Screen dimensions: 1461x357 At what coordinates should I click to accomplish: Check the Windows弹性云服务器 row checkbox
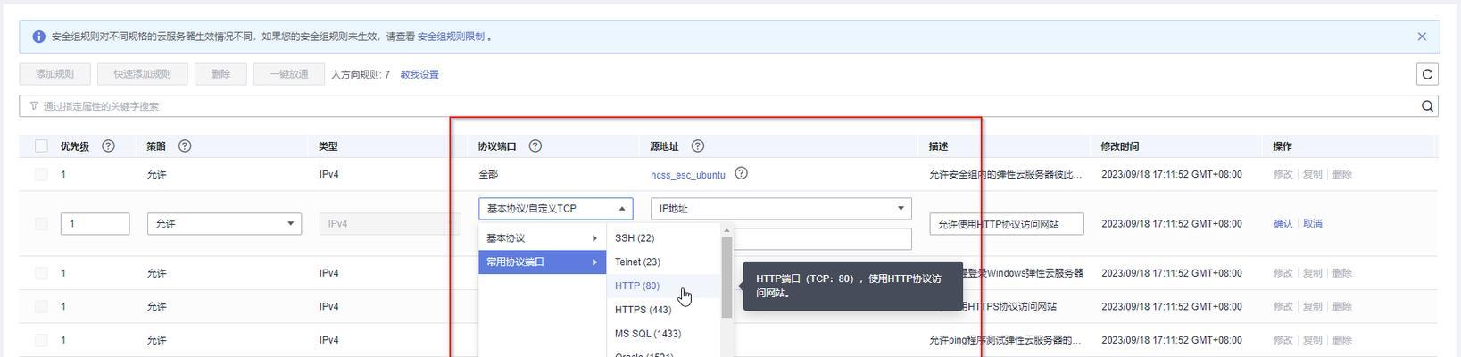(41, 273)
